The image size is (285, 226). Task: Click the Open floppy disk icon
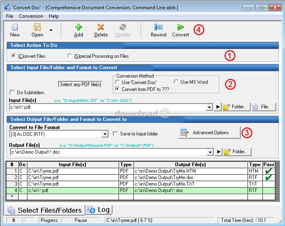pos(37,27)
